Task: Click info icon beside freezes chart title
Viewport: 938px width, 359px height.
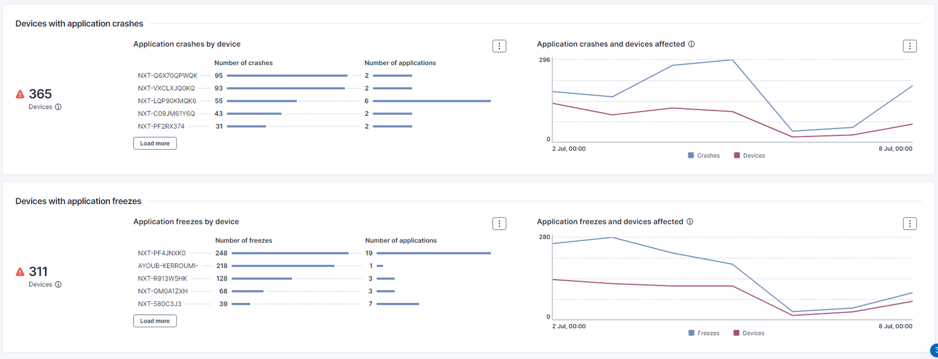Action: 690,222
